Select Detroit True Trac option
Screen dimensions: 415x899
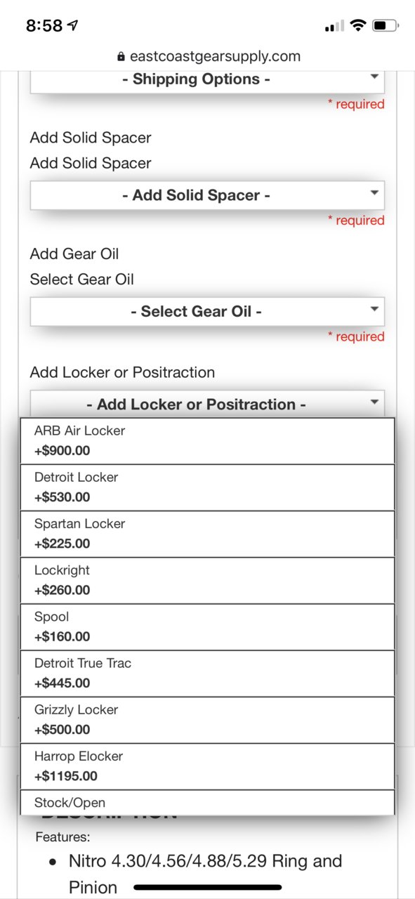207,673
